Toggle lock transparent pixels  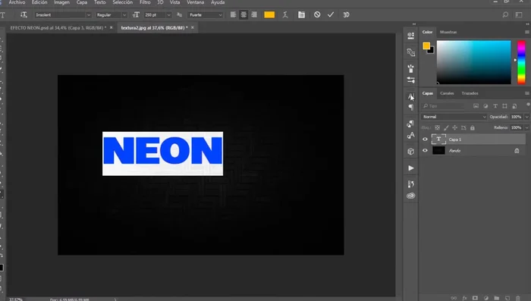click(438, 127)
